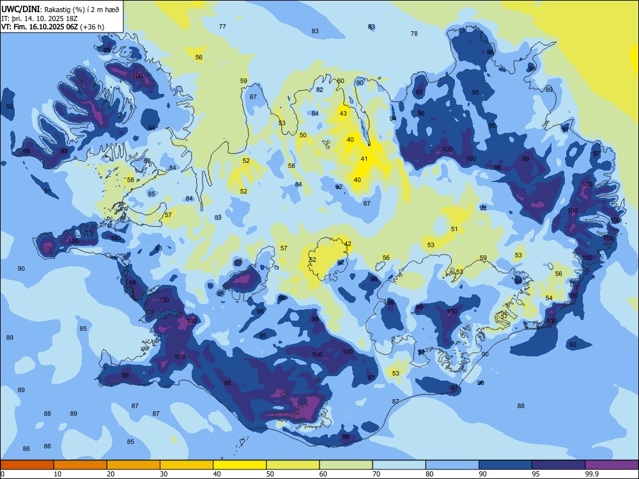Screen dimensions: 639x479
Task: Select the '(+36 h)' forecast offset text
Action: (x=92, y=27)
